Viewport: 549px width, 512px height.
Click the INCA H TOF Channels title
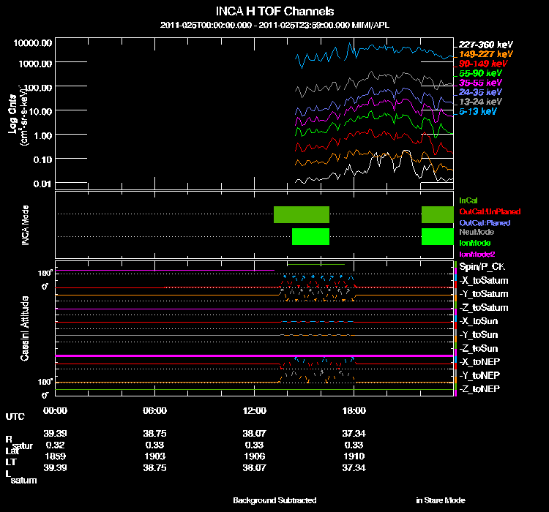tap(274, 12)
